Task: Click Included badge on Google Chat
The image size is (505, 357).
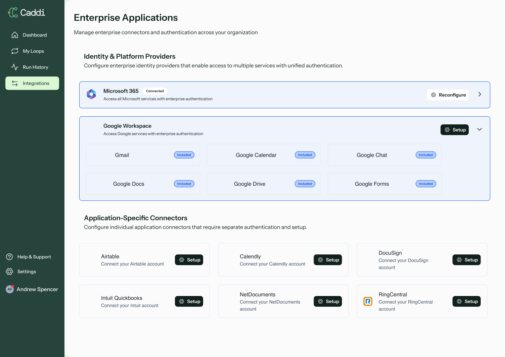Action: (x=426, y=155)
